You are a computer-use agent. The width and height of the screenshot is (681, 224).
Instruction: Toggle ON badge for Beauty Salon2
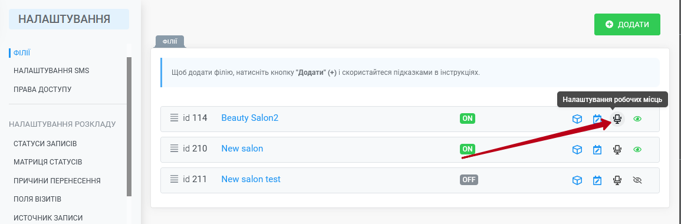tap(468, 118)
